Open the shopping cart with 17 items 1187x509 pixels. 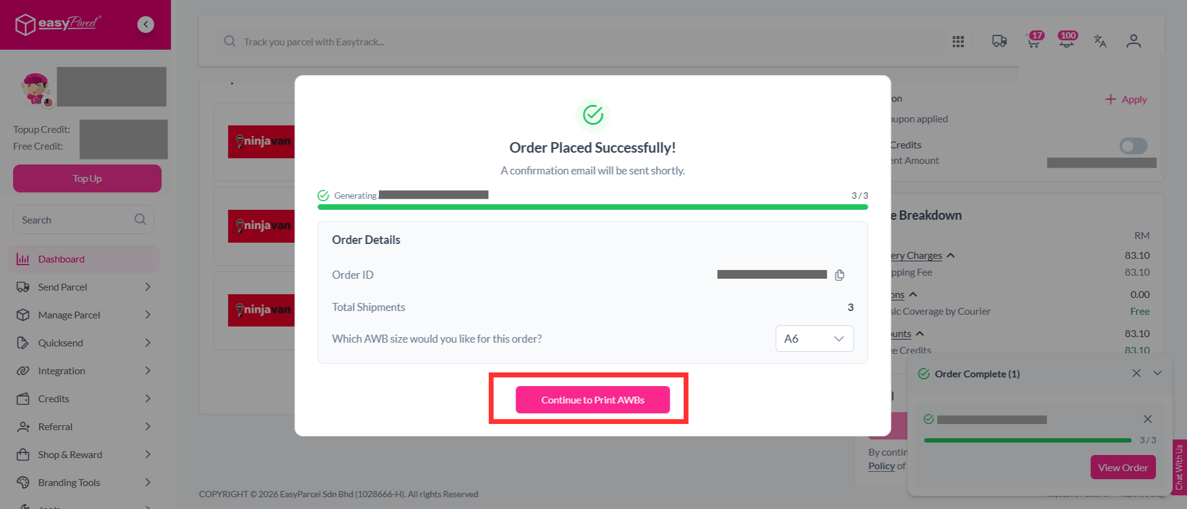point(1035,40)
